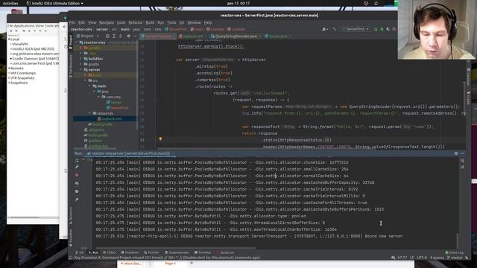Click the 4 spaces indent setting
This screenshot has width=477, height=268.
(437, 258)
